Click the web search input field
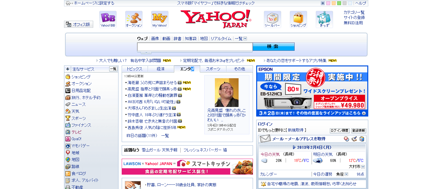432x189 pixels. click(x=195, y=47)
